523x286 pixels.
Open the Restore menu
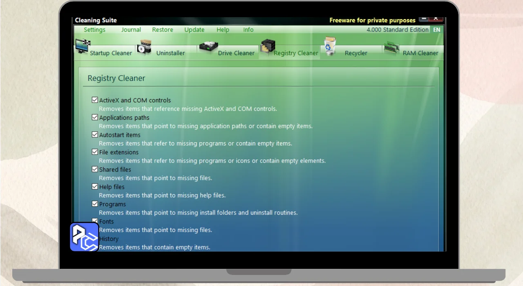[163, 30]
